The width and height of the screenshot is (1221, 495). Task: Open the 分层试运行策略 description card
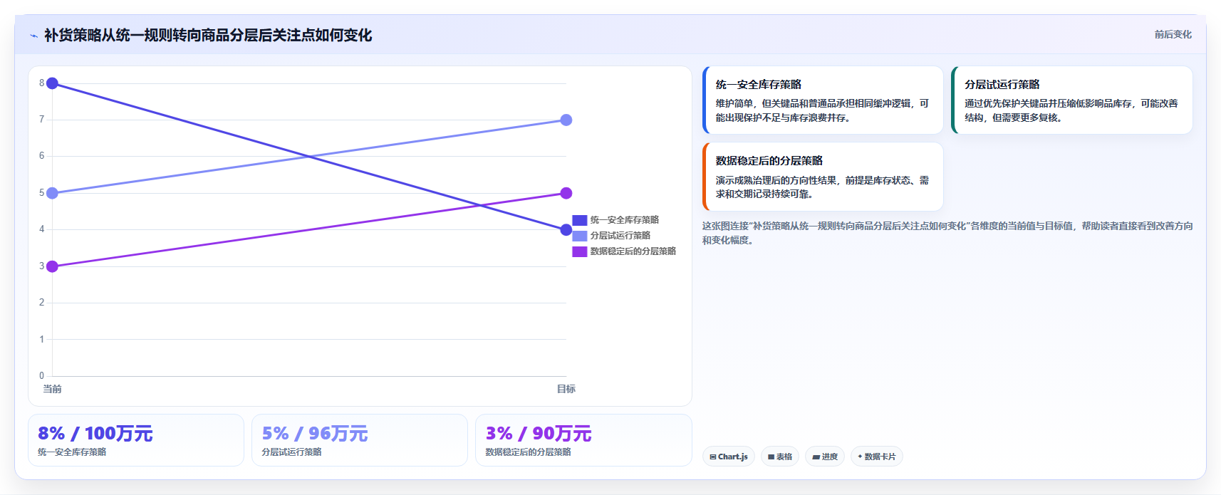(x=1072, y=100)
